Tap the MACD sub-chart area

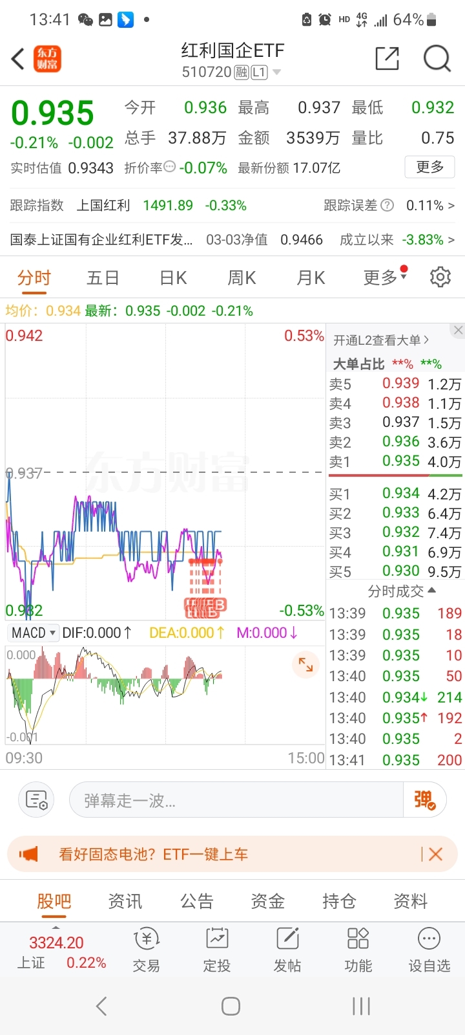pyautogui.click(x=165, y=695)
